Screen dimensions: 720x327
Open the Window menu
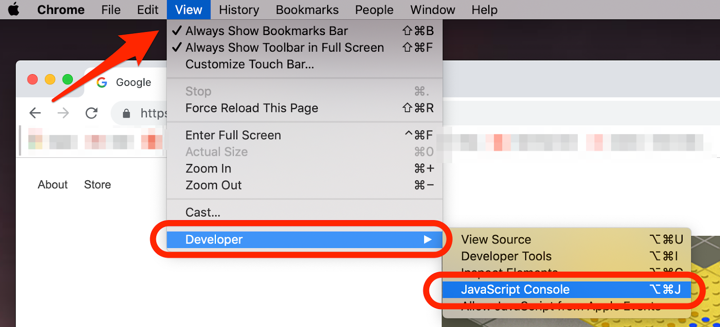pos(432,9)
